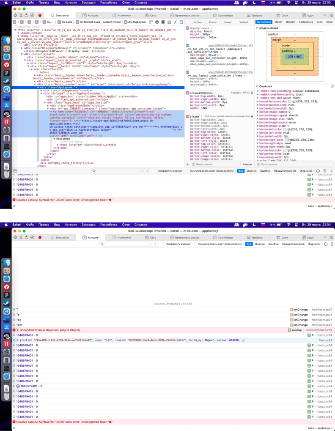Viewport: 335px width, 431px height.
Task: Click paint brush icon in DOM breadcrumb bar
Action: pyautogui.click(x=175, y=22)
